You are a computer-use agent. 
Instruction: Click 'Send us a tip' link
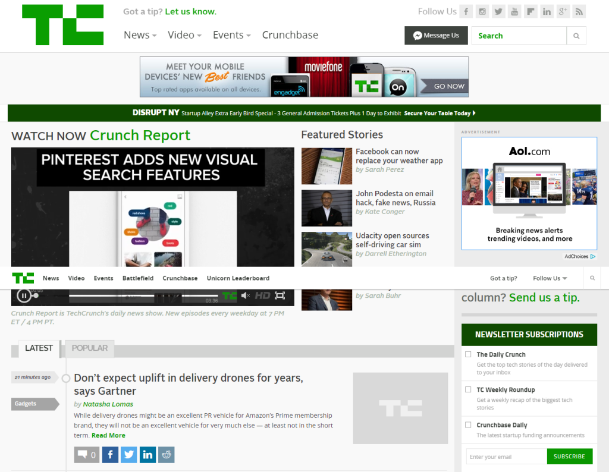[x=544, y=297]
